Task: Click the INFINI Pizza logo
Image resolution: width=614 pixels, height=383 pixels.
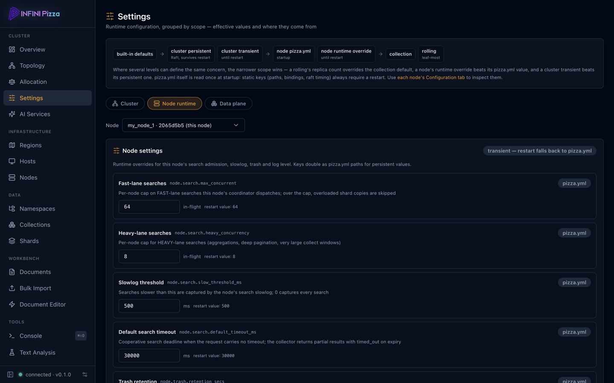Action: pos(34,14)
